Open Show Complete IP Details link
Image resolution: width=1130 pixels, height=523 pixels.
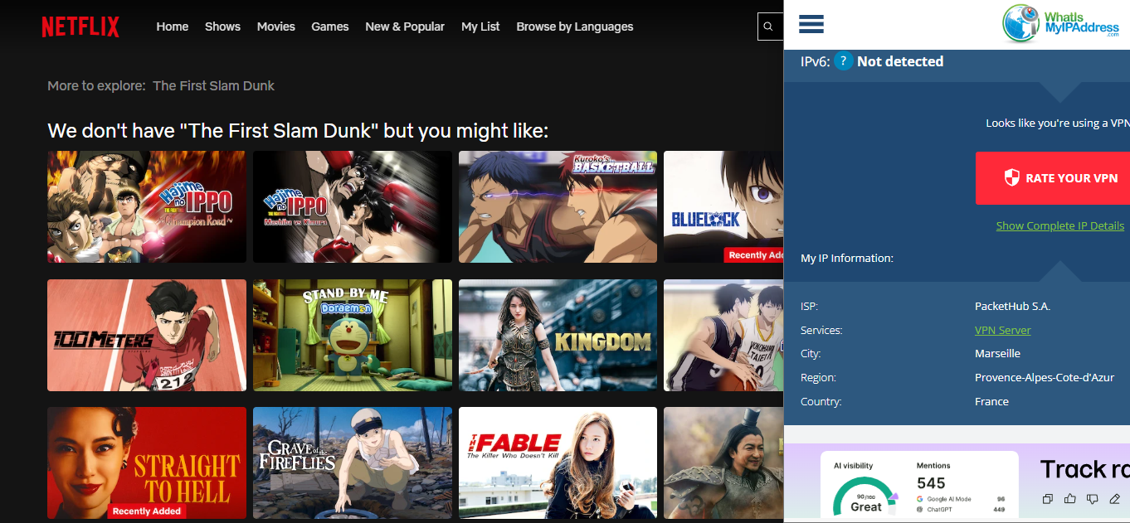pos(1060,225)
